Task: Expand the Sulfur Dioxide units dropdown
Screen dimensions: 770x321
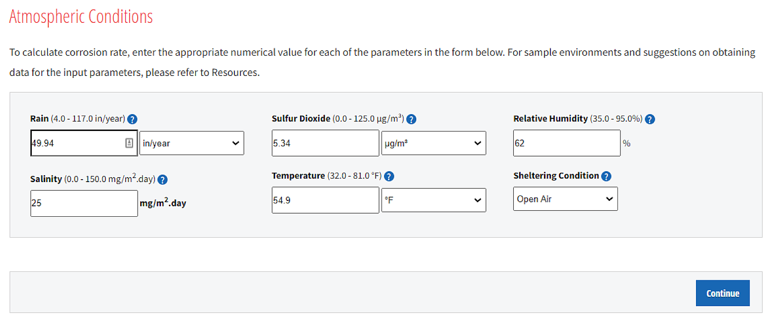Action: 433,143
